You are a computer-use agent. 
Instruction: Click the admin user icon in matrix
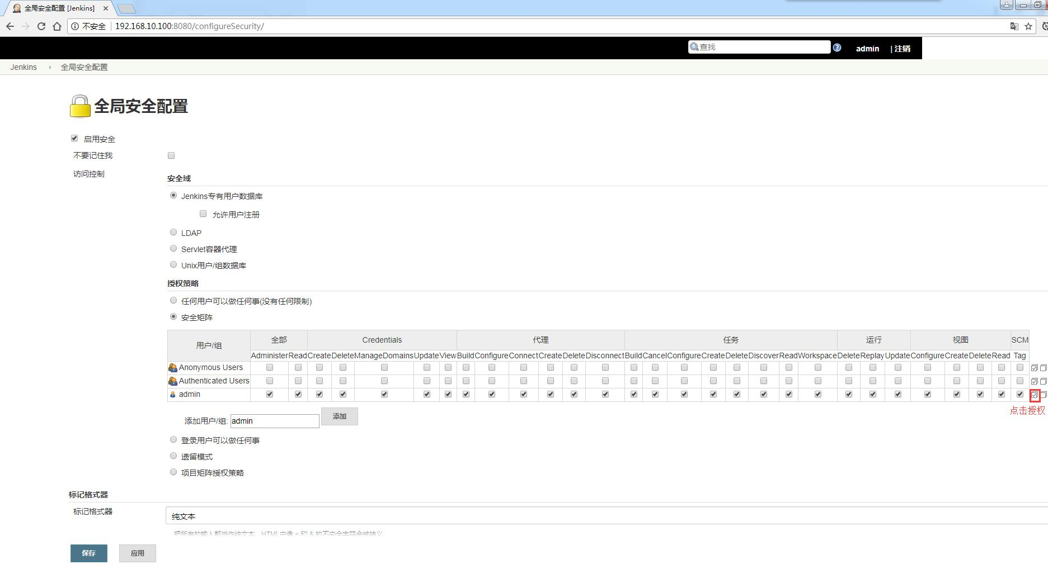tap(173, 395)
